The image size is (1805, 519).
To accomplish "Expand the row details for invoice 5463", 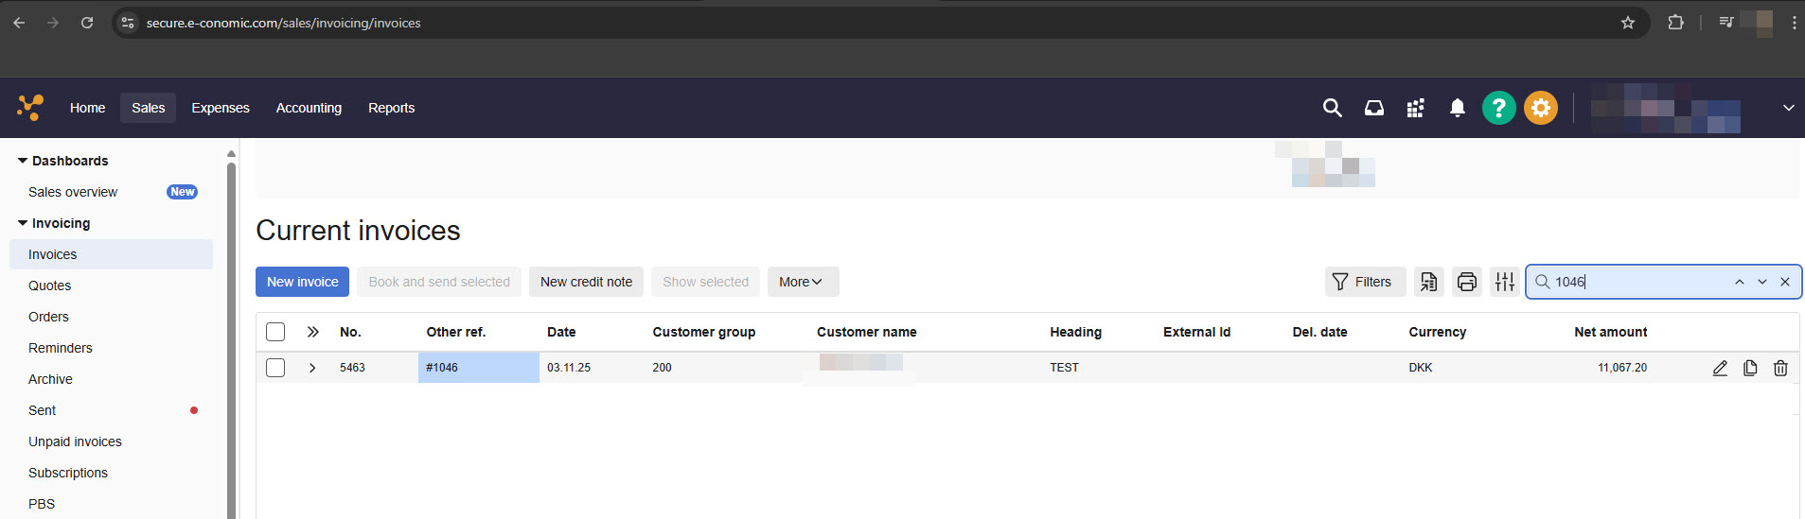I will tap(312, 368).
